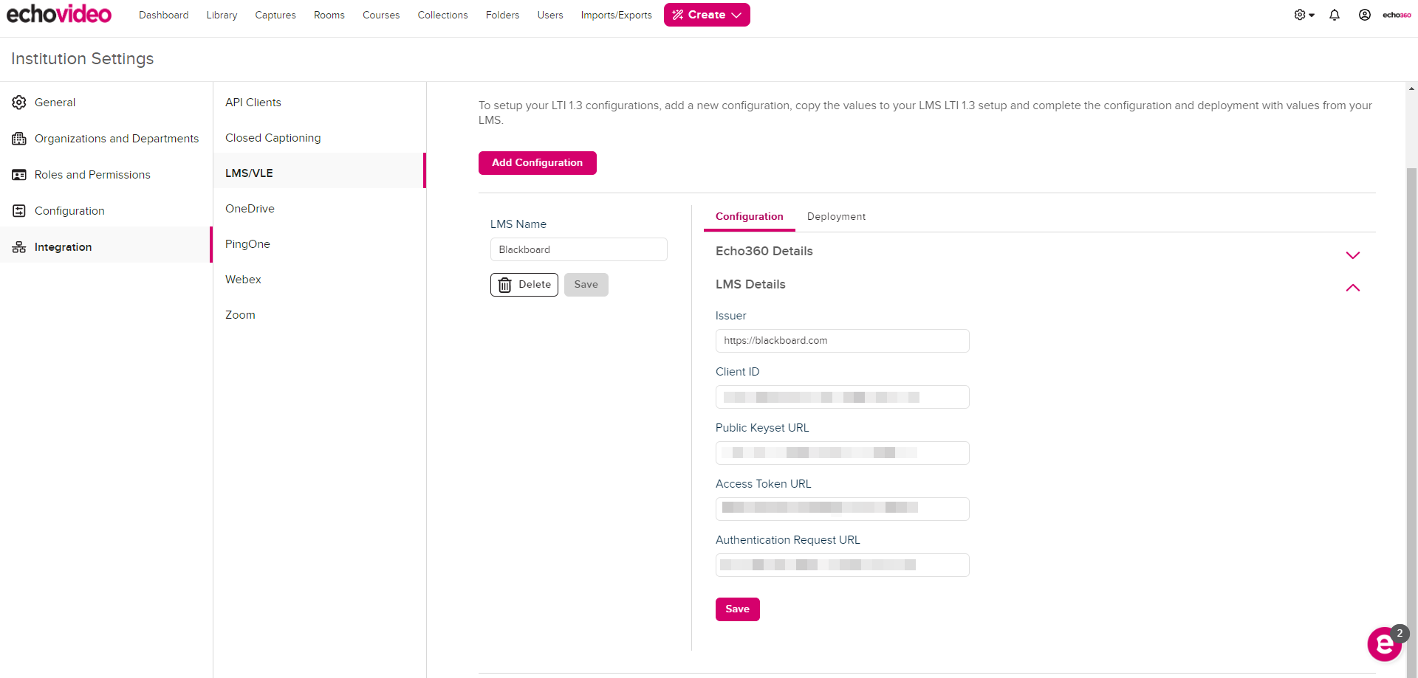Image resolution: width=1418 pixels, height=678 pixels.
Task: Open the settings gear menu
Action: click(x=1304, y=15)
